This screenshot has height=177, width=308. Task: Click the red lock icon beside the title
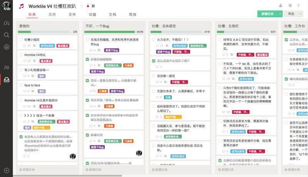pyautogui.click(x=88, y=6)
